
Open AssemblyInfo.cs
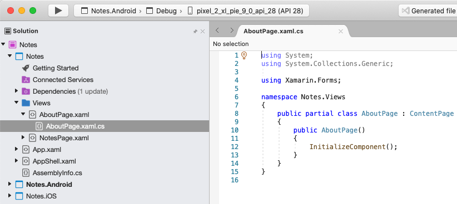pyautogui.click(x=57, y=173)
